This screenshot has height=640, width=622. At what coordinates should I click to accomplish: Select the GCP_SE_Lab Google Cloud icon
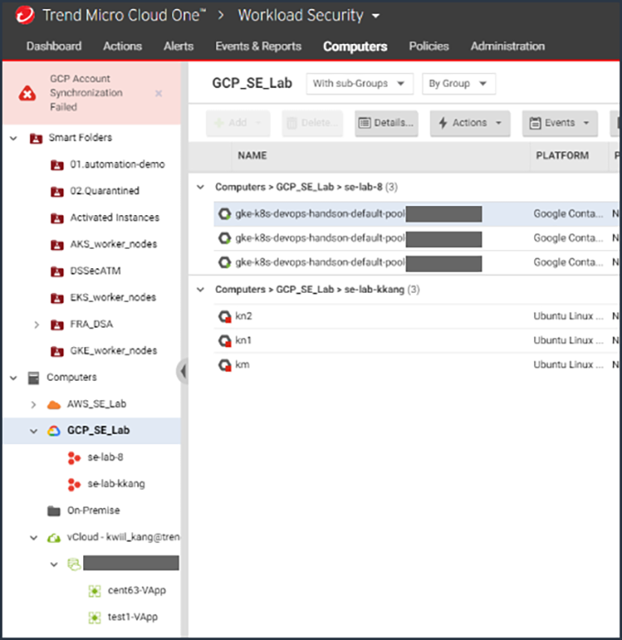(x=54, y=431)
